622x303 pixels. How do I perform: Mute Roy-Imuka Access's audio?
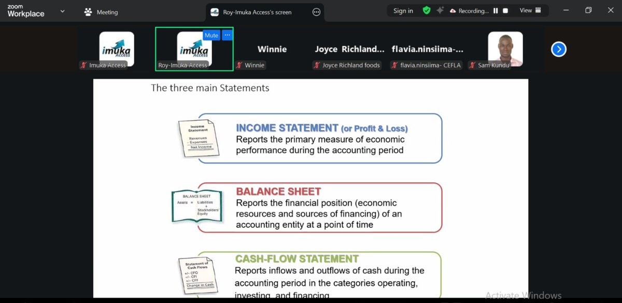click(211, 35)
